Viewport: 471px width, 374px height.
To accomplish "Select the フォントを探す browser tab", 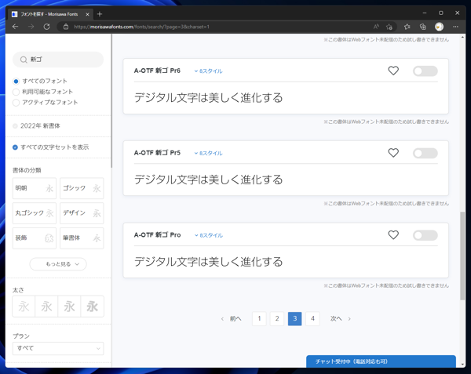I will click(x=50, y=14).
